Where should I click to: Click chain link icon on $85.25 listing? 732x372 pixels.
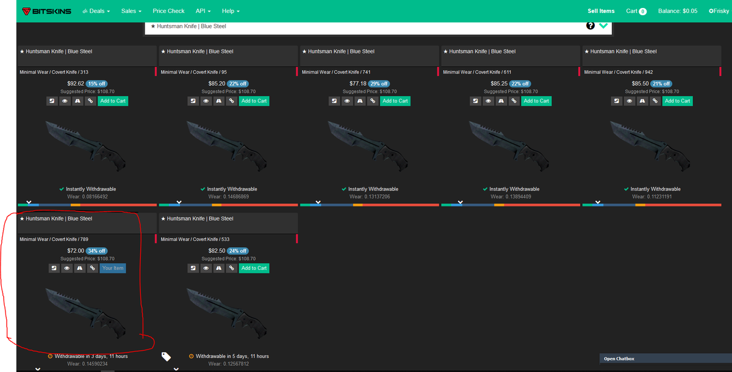pyautogui.click(x=515, y=101)
